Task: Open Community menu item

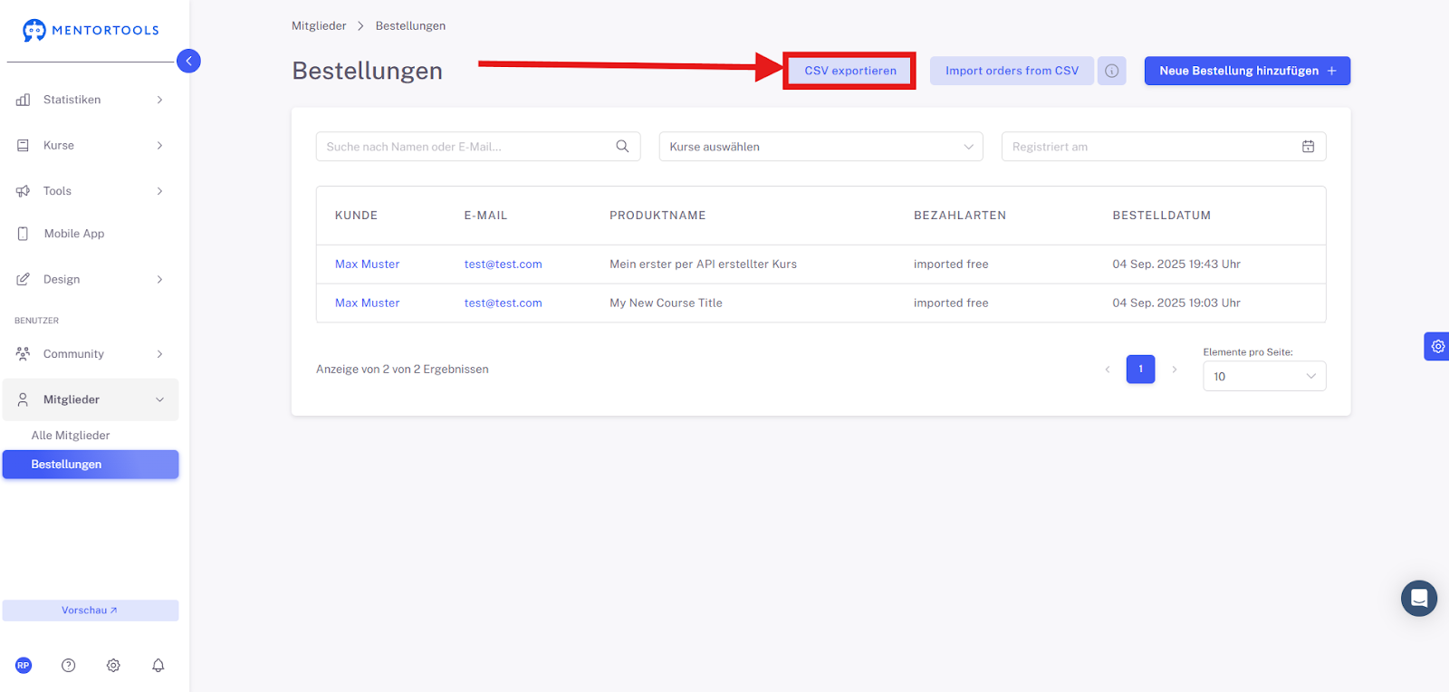Action: pyautogui.click(x=91, y=354)
